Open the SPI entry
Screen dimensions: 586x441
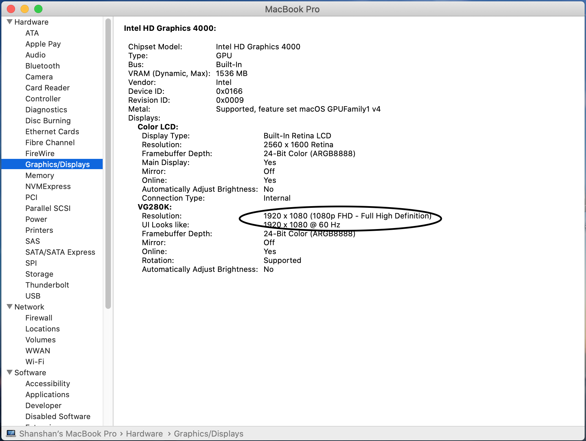[31, 263]
